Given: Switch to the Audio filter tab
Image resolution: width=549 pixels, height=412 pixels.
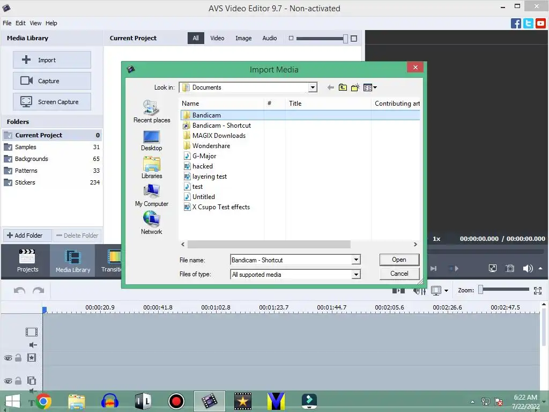Looking at the screenshot, I should click(270, 38).
